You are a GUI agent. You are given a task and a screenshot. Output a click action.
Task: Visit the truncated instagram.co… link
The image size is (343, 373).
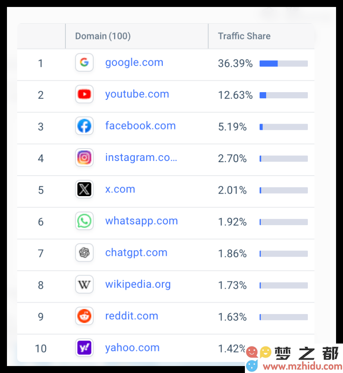click(141, 158)
